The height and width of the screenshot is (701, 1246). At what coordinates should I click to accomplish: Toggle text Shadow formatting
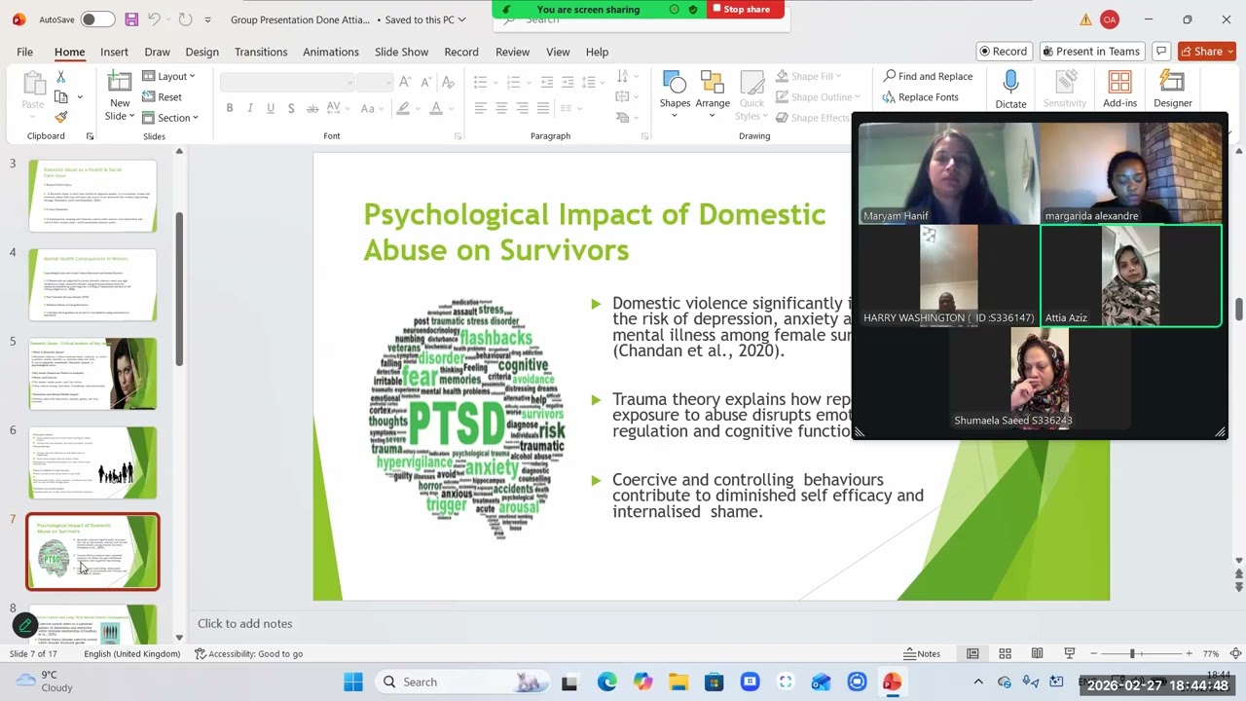click(291, 108)
